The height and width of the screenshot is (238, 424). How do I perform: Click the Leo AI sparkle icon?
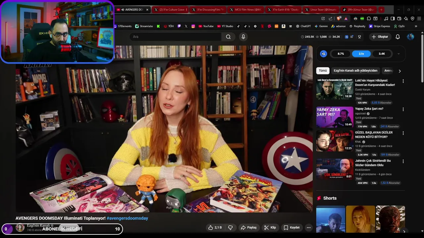[x=406, y=19]
